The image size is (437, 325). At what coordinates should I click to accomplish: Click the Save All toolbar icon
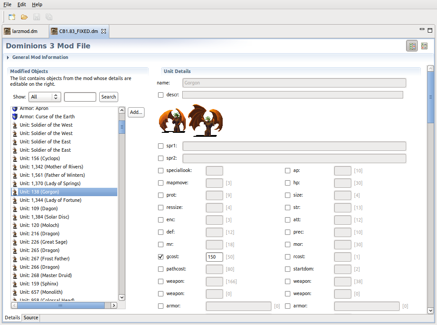tap(49, 17)
